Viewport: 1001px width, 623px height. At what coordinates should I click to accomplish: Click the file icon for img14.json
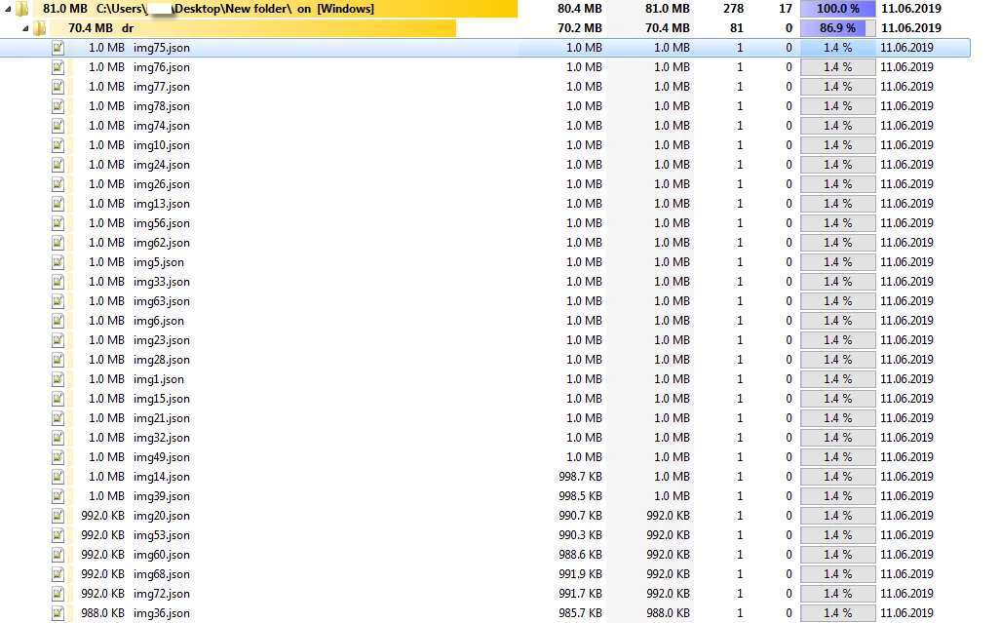(58, 477)
